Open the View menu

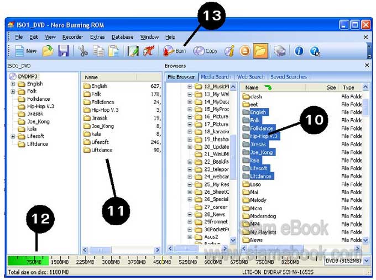tap(50, 37)
